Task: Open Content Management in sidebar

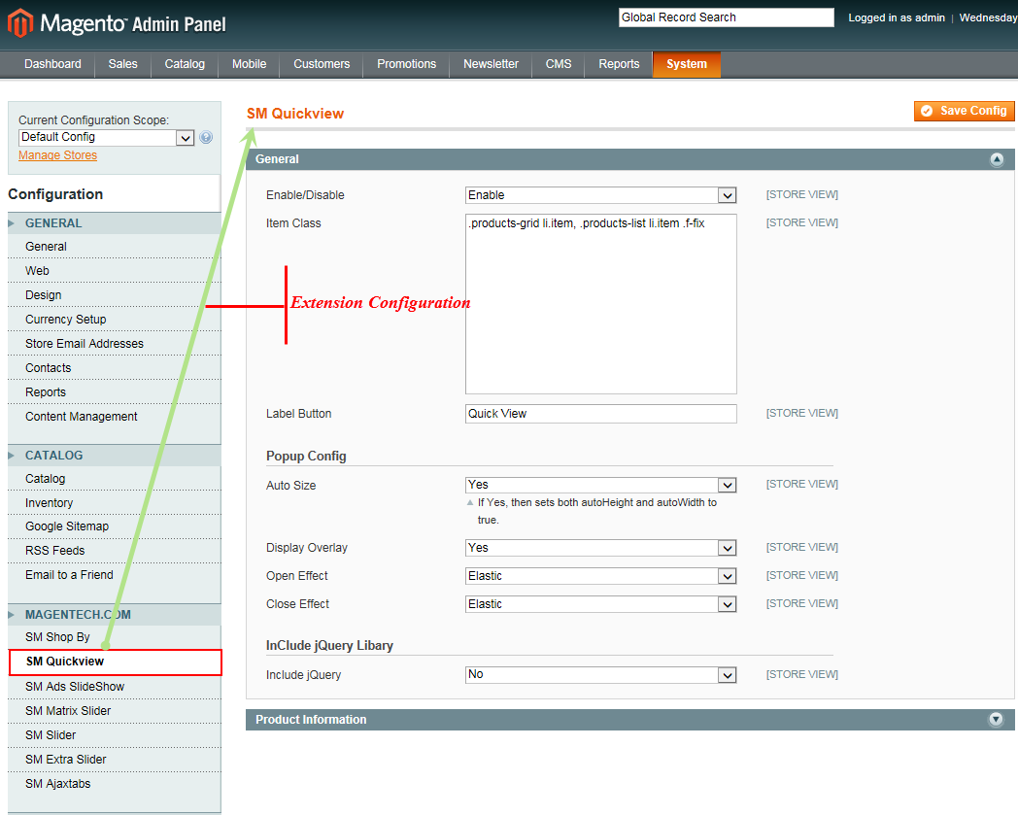Action: [x=115, y=417]
